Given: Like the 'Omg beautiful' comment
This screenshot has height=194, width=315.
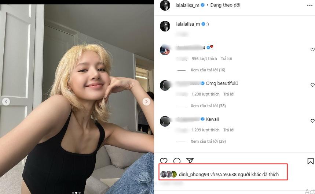Looking at the screenshot, I should [312, 85].
